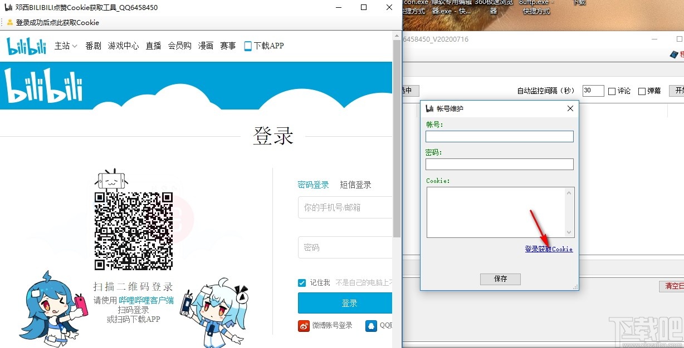Enable the 弹幕 checkbox
The height and width of the screenshot is (348, 684).
[642, 91]
